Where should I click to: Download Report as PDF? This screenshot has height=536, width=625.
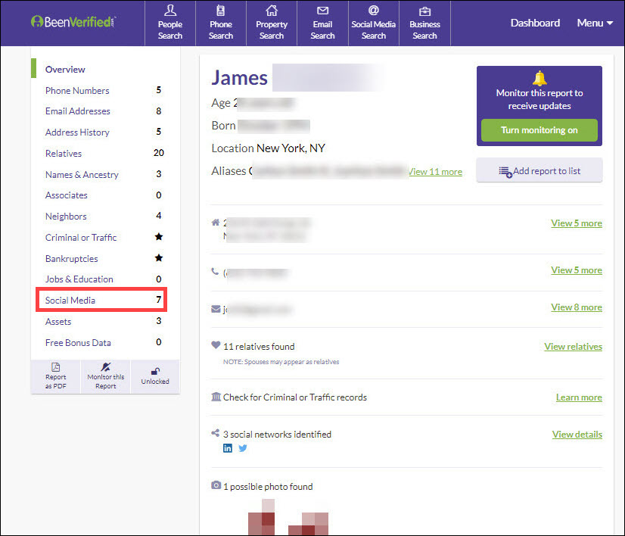(x=56, y=376)
